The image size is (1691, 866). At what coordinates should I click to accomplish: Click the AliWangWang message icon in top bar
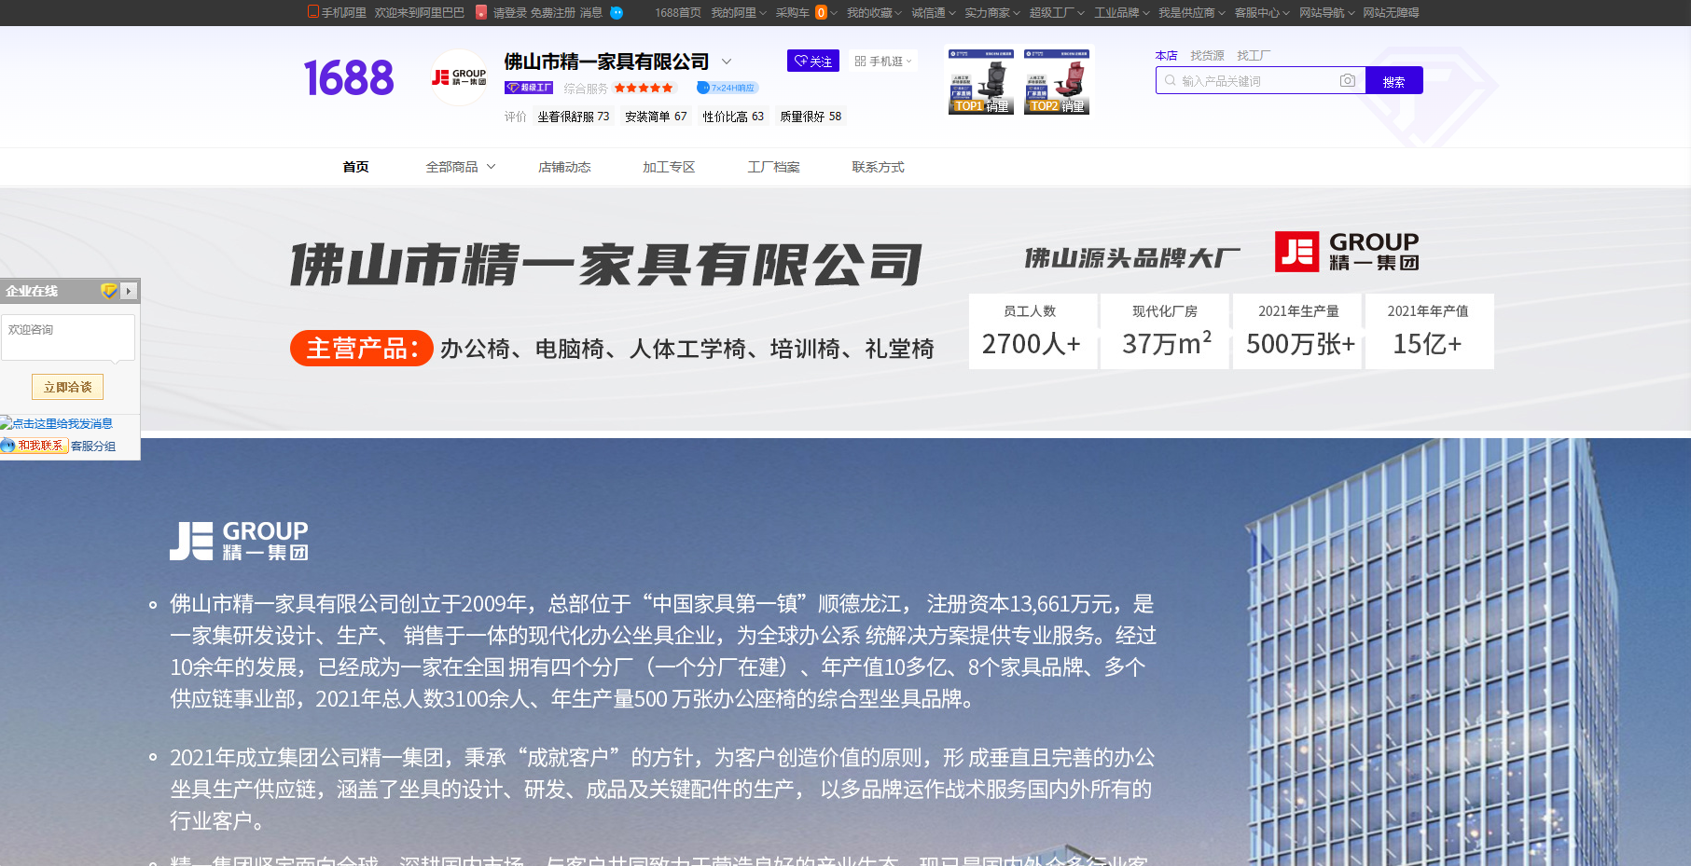tap(617, 12)
